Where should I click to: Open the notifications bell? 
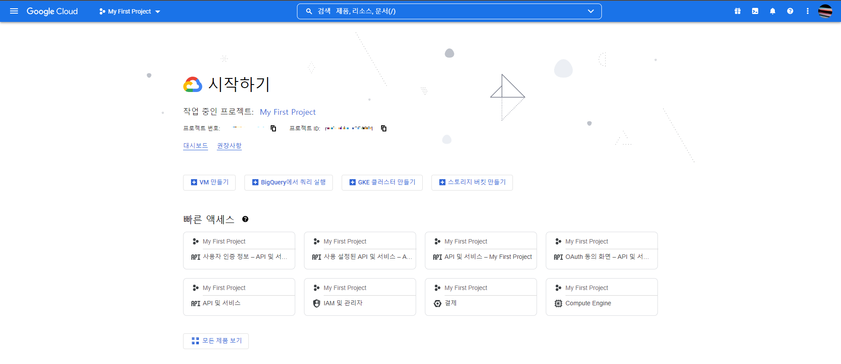[x=773, y=11]
